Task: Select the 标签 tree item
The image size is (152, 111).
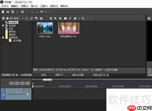Action: click(x=11, y=29)
